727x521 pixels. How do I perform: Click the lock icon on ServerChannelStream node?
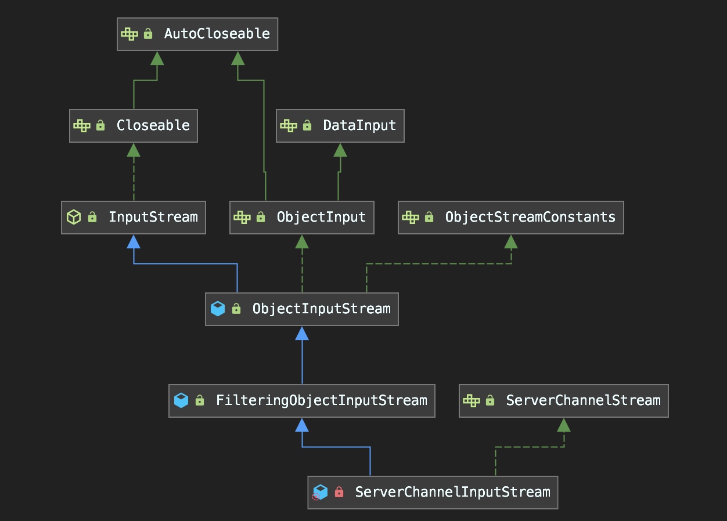pos(490,400)
